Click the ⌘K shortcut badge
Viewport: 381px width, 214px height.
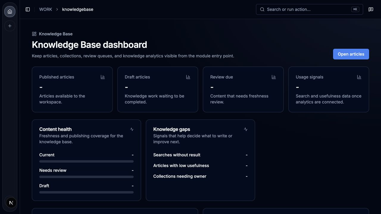click(x=355, y=10)
